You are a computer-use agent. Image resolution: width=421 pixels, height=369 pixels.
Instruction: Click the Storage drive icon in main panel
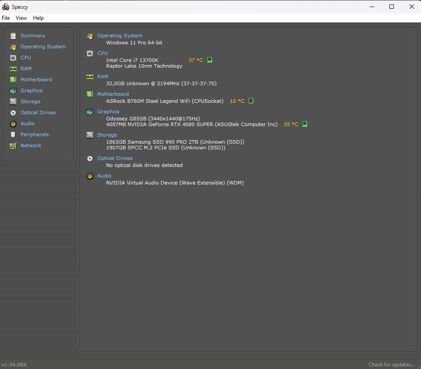pyautogui.click(x=89, y=135)
